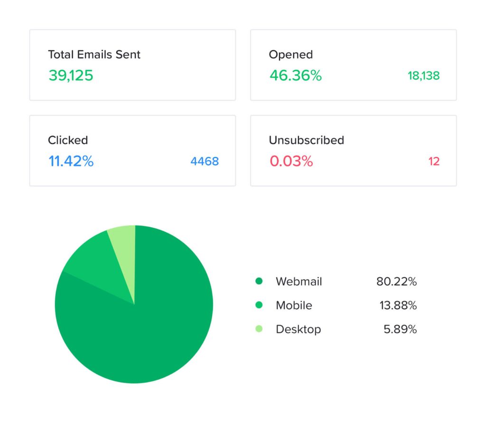Click the Webmail legend label
The height and width of the screenshot is (441, 486).
(299, 281)
